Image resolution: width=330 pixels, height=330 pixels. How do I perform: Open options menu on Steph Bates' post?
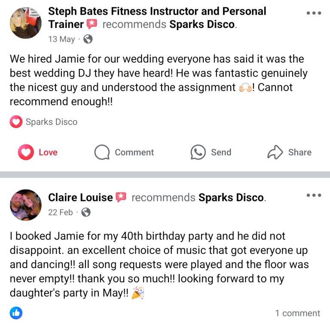[x=314, y=13]
